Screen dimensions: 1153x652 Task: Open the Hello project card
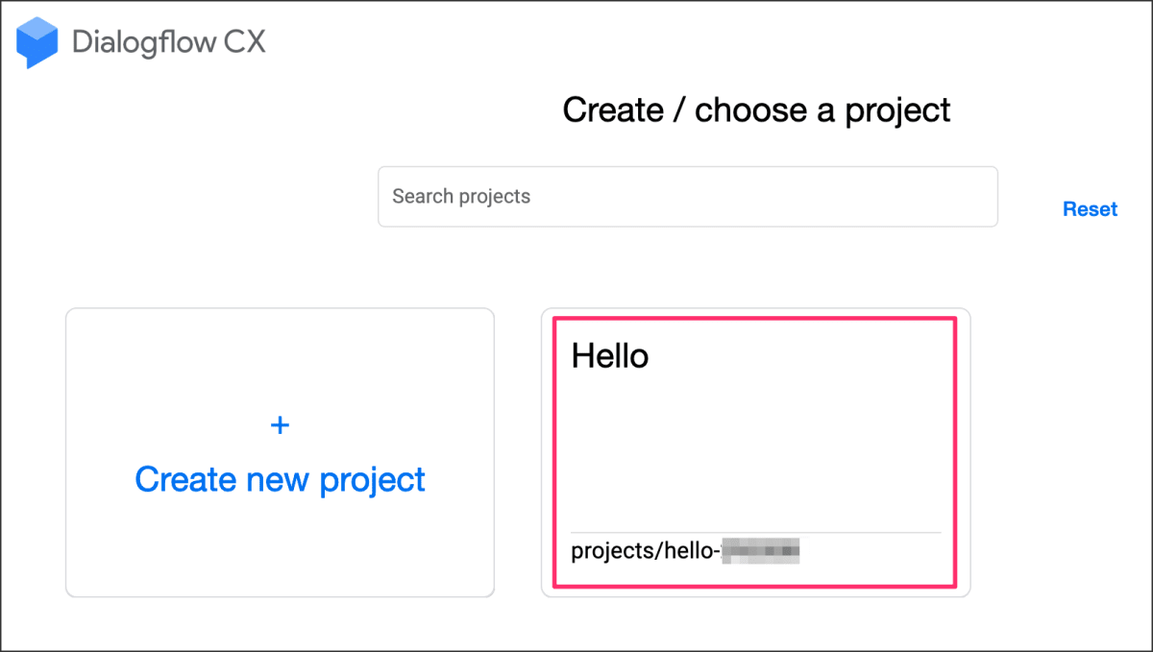pyautogui.click(x=755, y=451)
